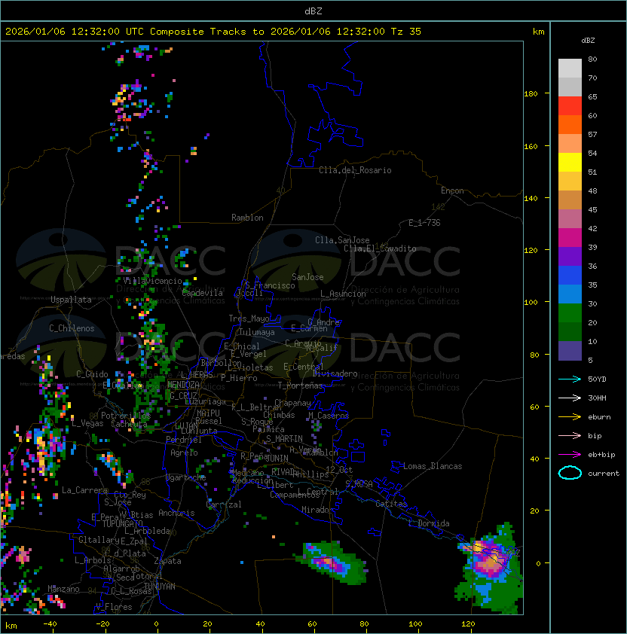Screen dimensions: 627x634
Task: Click the -40 km mark on horizontal axis
Action: pyautogui.click(x=50, y=624)
